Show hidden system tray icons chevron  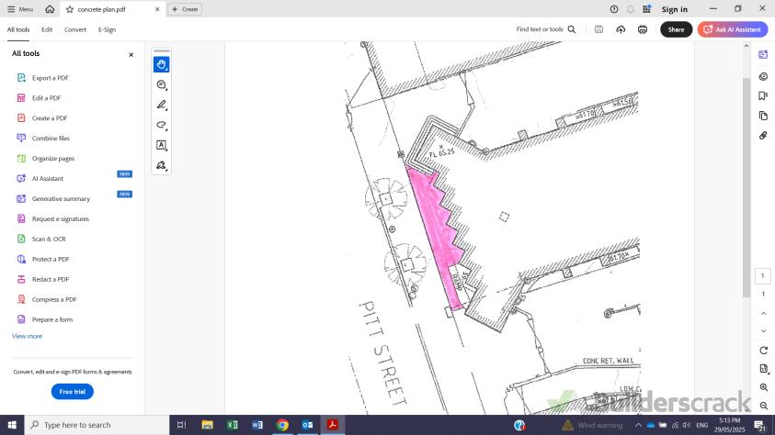pyautogui.click(x=638, y=425)
